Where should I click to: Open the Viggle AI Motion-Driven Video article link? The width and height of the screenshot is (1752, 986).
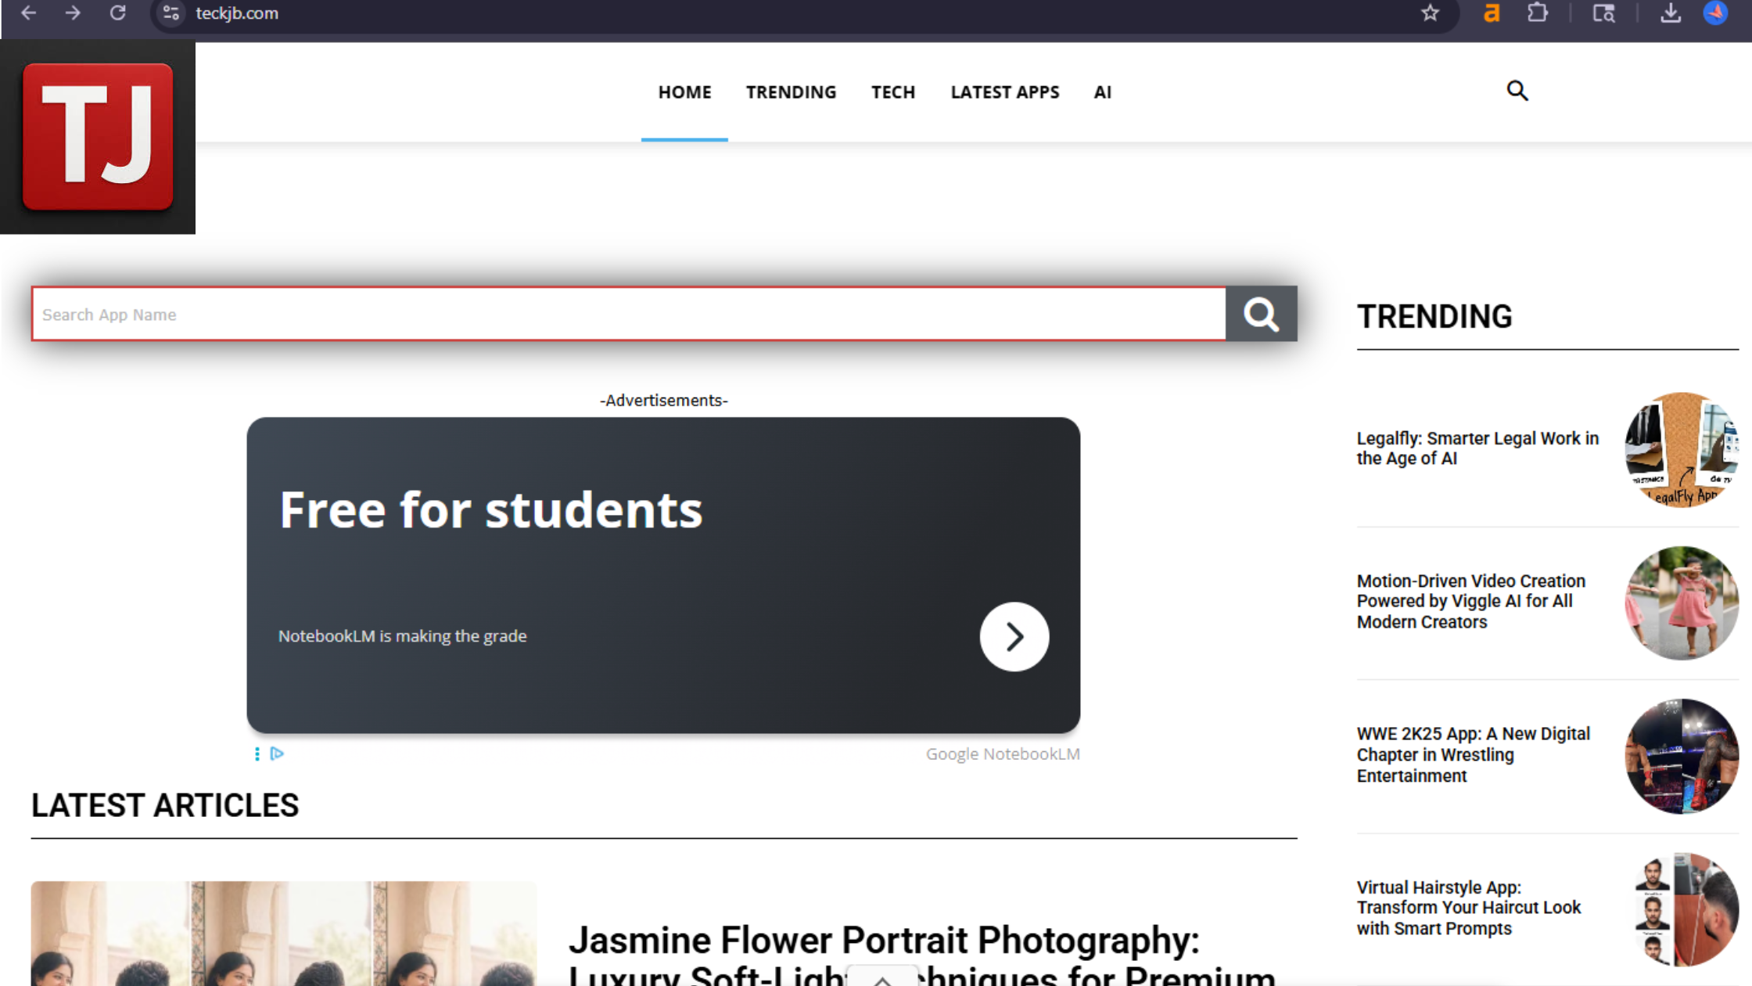1471,601
